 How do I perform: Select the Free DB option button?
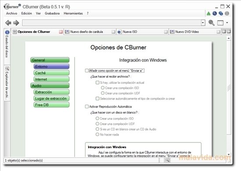click(x=52, y=105)
